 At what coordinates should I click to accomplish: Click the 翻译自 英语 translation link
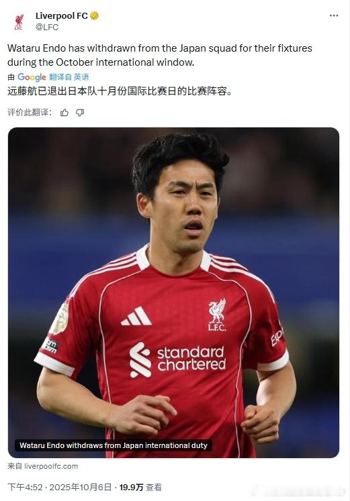pos(69,77)
